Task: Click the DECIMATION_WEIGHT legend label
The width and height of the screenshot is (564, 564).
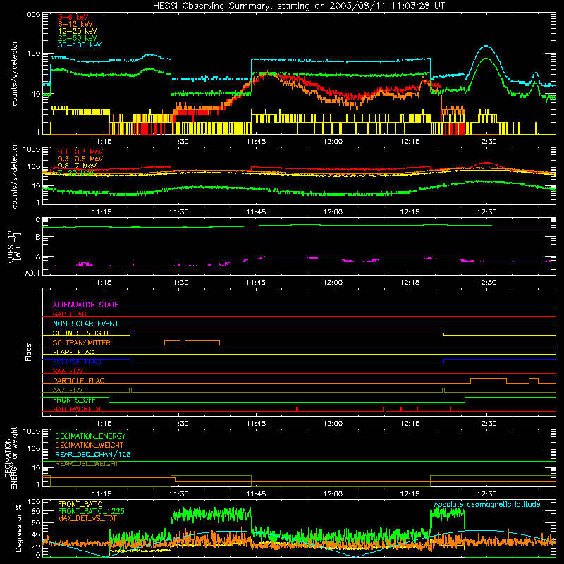Action: tap(90, 445)
